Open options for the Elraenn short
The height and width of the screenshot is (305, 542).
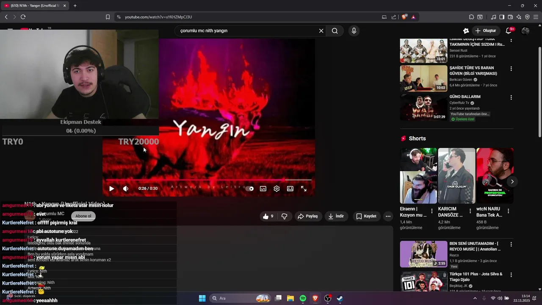point(432,211)
